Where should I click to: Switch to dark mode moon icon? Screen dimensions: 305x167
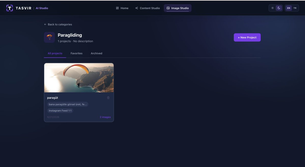(279, 8)
